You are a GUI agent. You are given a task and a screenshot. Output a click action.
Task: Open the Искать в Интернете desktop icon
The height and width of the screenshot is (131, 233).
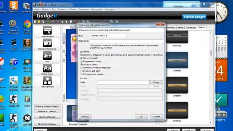tap(13, 27)
